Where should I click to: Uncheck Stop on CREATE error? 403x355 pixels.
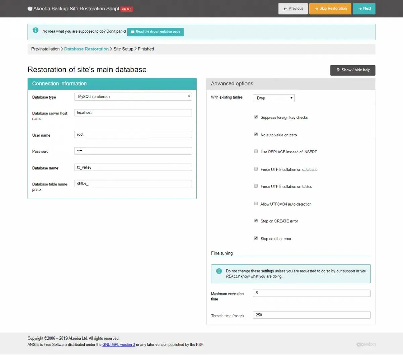(x=256, y=221)
